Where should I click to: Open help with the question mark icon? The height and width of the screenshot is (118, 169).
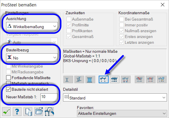[17, 112]
